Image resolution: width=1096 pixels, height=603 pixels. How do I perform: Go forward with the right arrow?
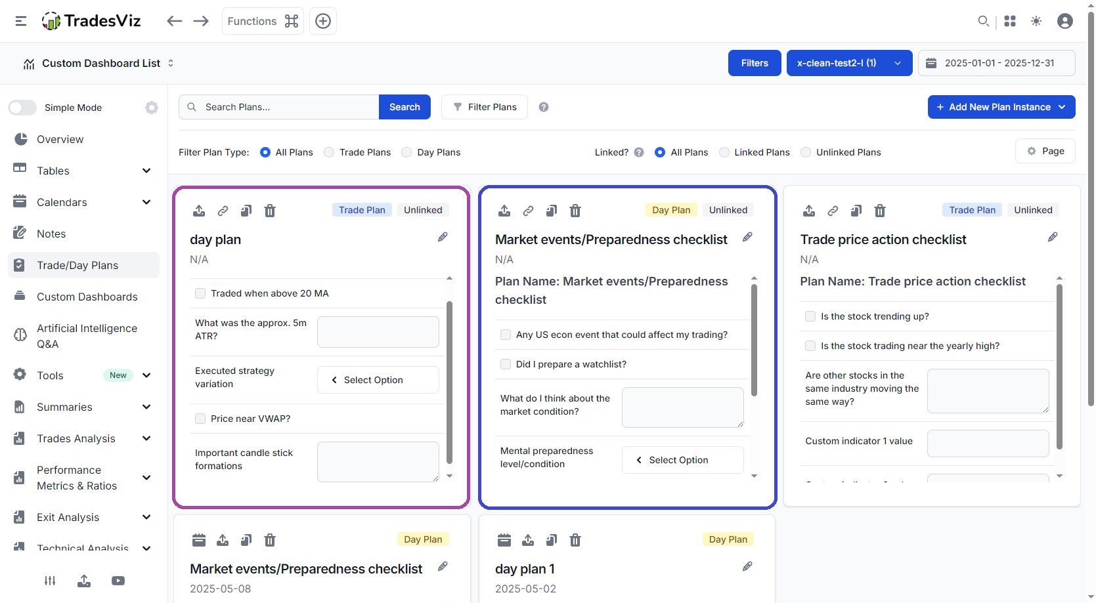[x=201, y=21]
